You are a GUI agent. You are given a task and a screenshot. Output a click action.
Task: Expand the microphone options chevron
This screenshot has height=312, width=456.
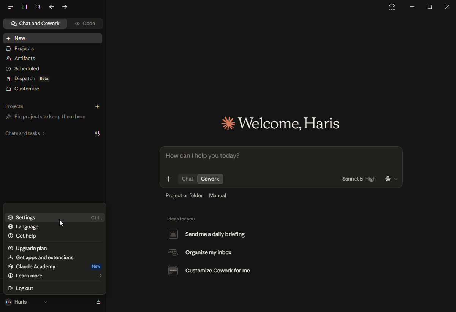tap(396, 179)
